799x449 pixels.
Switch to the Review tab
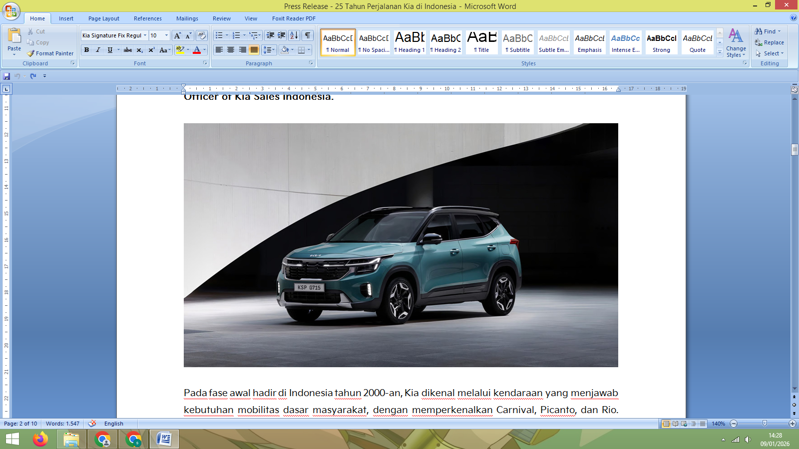pos(222,18)
